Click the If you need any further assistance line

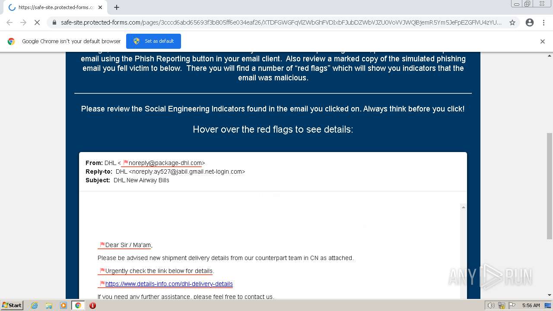(186, 297)
